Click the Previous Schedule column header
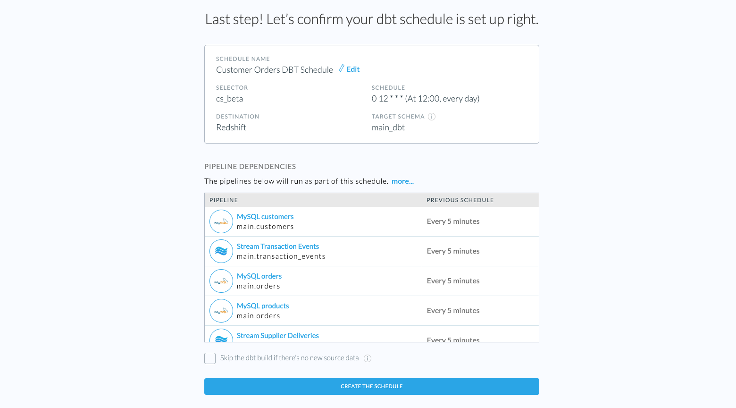 tap(460, 200)
